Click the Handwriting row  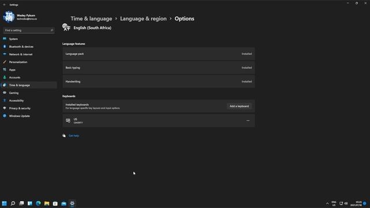(x=158, y=81)
